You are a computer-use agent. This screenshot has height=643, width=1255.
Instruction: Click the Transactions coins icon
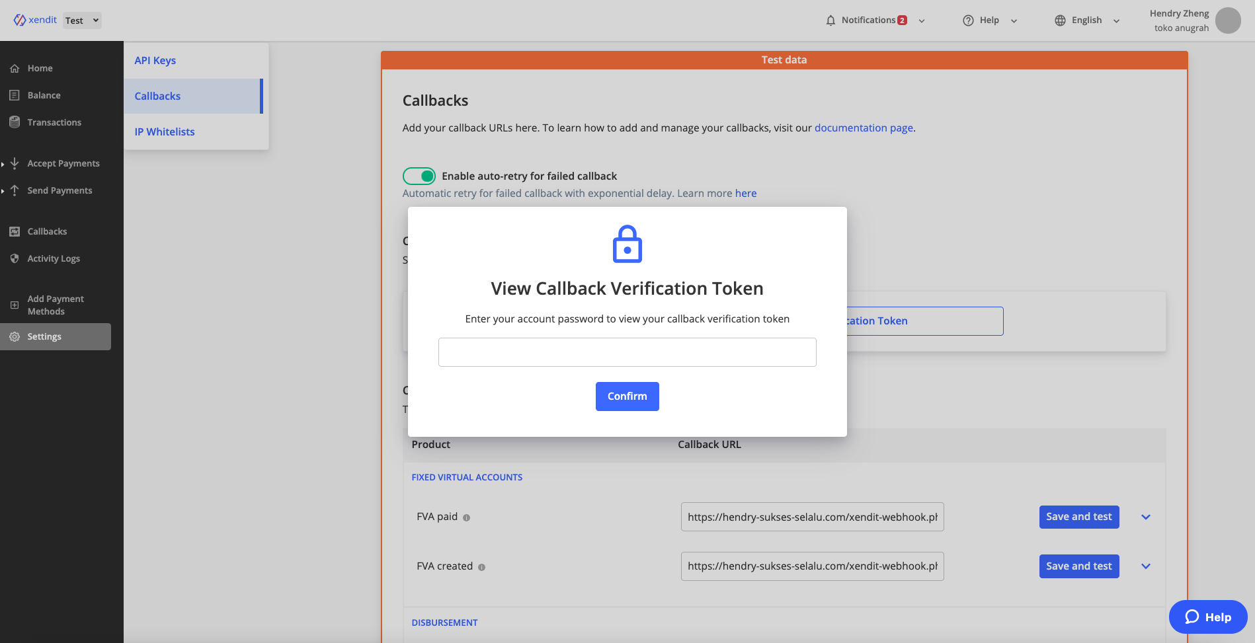click(15, 122)
